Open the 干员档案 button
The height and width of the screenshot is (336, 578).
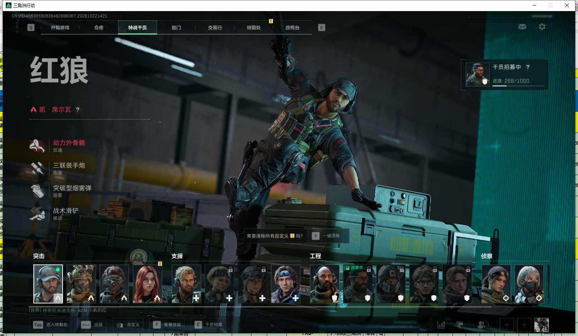(x=209, y=325)
